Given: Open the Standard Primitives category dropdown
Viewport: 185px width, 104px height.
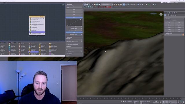Looking at the screenshot, I should pos(174,17).
